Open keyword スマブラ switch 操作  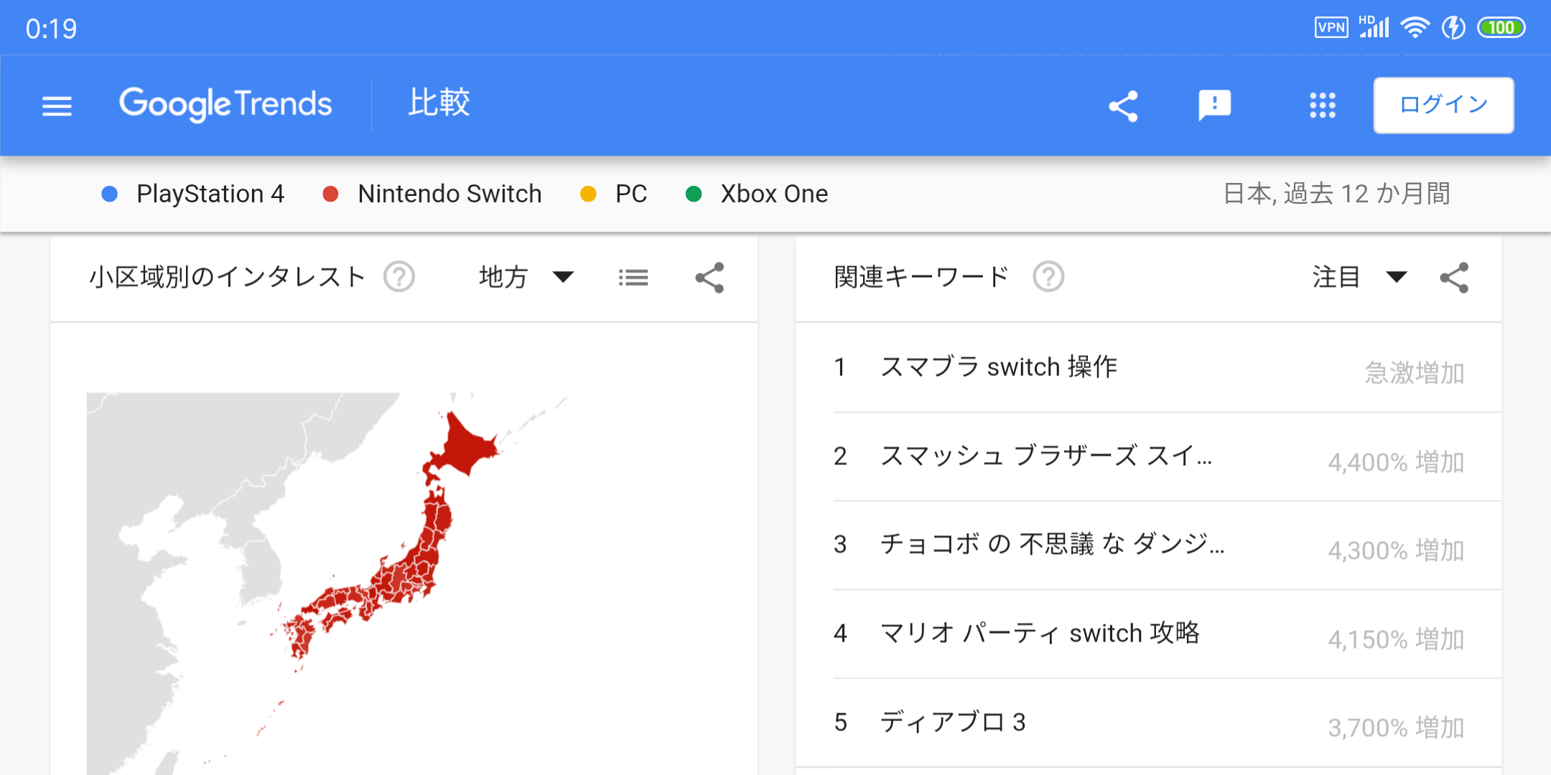(998, 367)
